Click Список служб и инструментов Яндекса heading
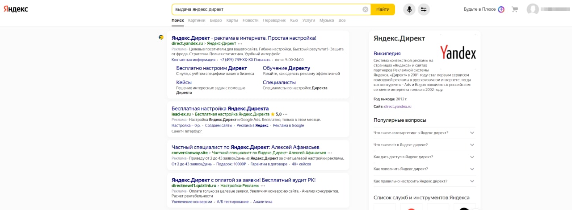This screenshot has height=210, width=572. click(421, 198)
